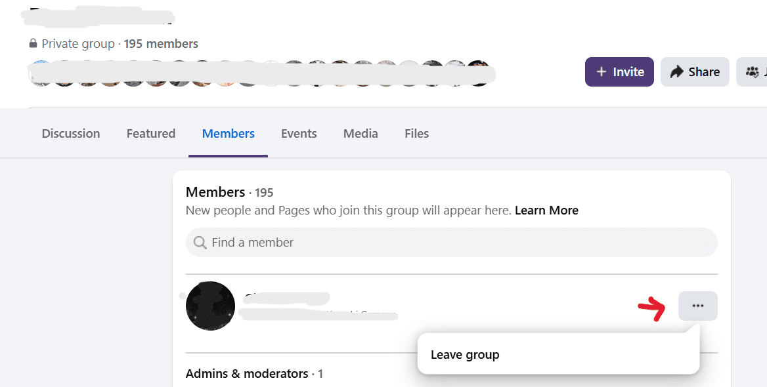Click the lock icon beside Private group
767x387 pixels.
point(33,43)
